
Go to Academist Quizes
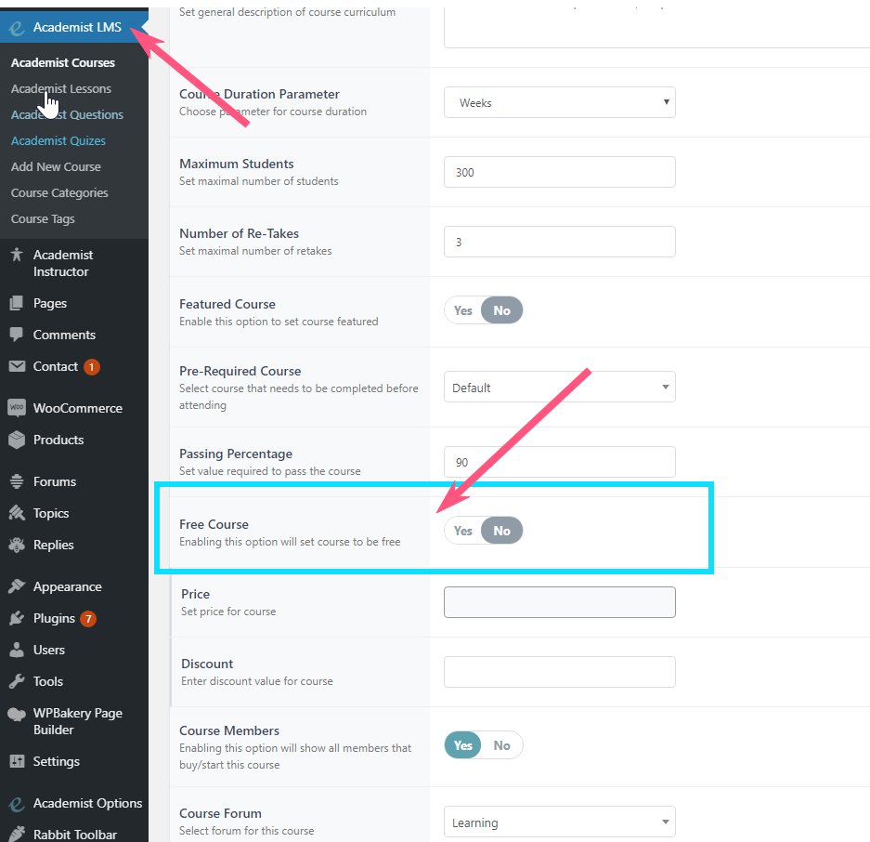[58, 141]
